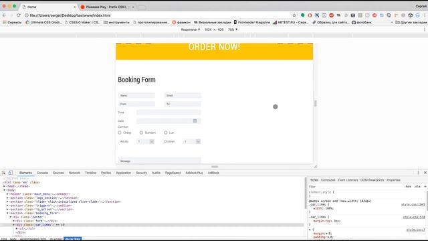Click the calendar icon in the Date field

pyautogui.click(x=195, y=120)
